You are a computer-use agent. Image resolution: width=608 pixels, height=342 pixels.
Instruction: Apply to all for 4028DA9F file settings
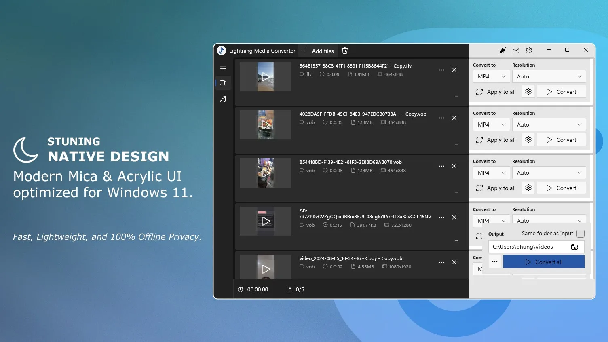pyautogui.click(x=496, y=140)
